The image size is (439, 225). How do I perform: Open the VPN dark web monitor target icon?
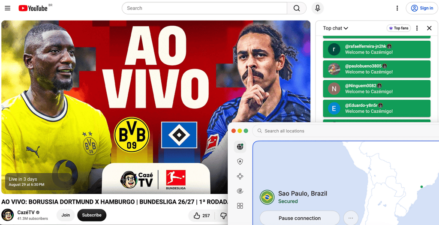[x=240, y=191]
